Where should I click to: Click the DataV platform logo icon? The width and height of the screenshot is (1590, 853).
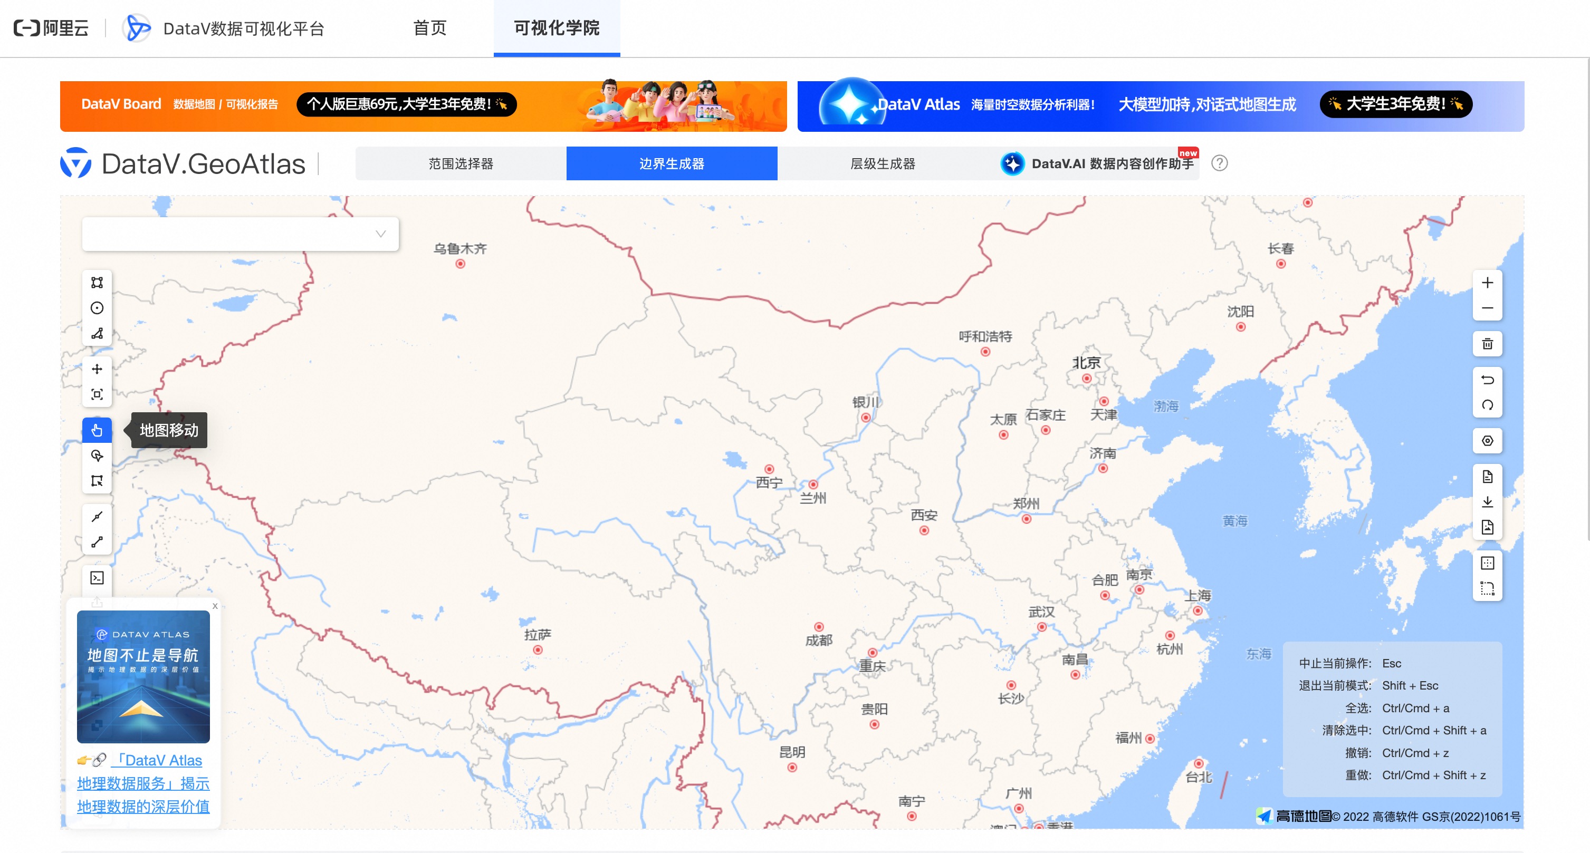tap(137, 28)
